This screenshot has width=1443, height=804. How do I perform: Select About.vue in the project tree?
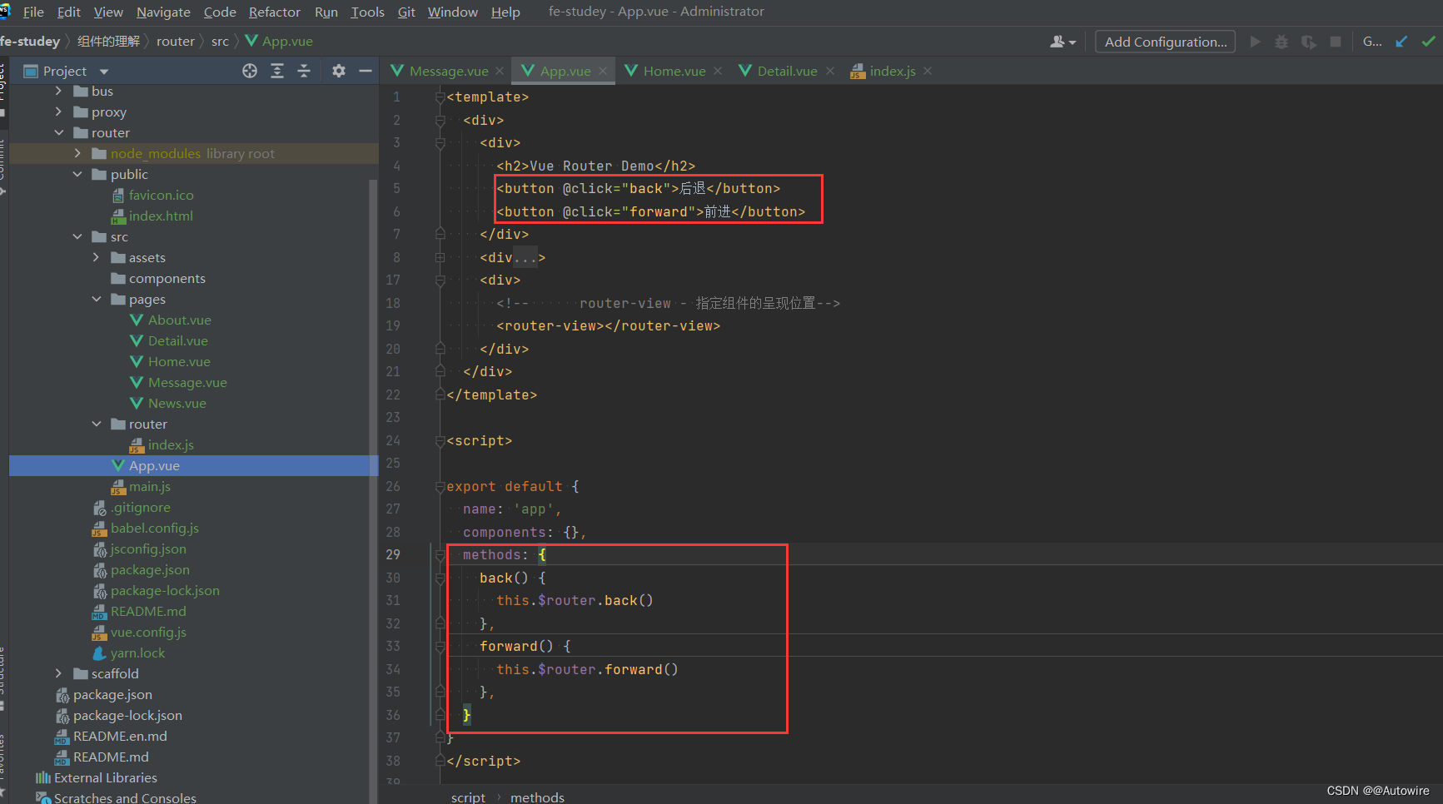pos(180,320)
